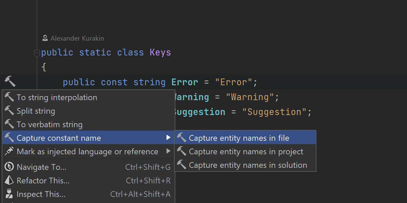Screen dimensions: 407x203
Task: Choose Capture entity names in file
Action: [239, 138]
